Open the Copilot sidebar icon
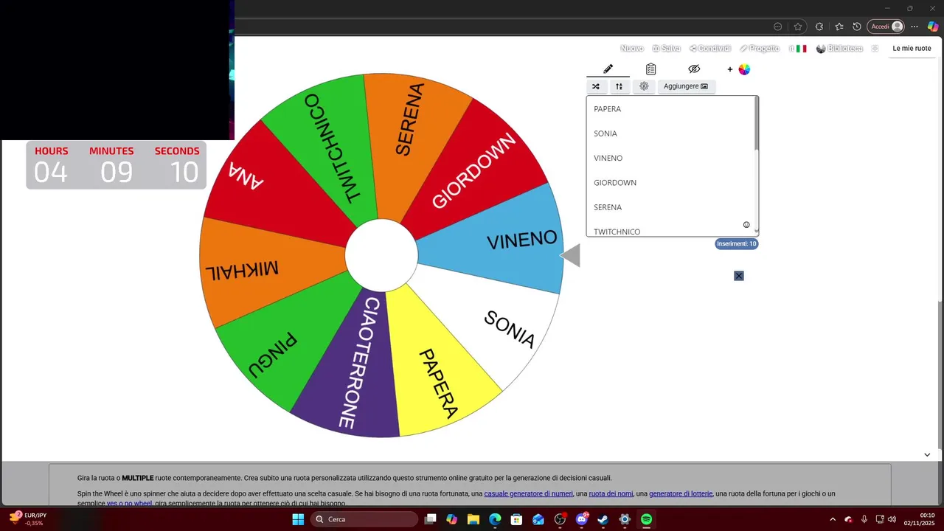This screenshot has height=531, width=944. pos(933,27)
